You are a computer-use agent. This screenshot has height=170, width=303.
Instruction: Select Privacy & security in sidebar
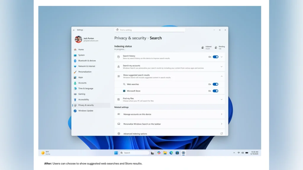tap(91, 105)
